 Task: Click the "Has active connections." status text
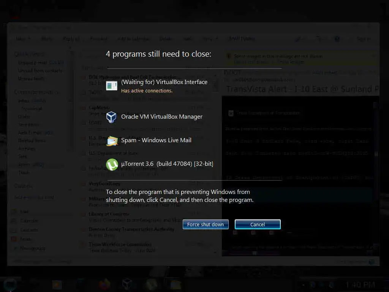point(147,90)
